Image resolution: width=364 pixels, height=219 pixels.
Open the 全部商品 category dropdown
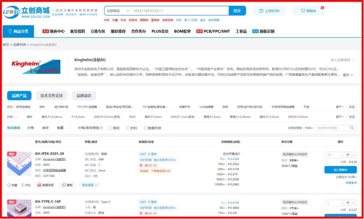(118, 11)
